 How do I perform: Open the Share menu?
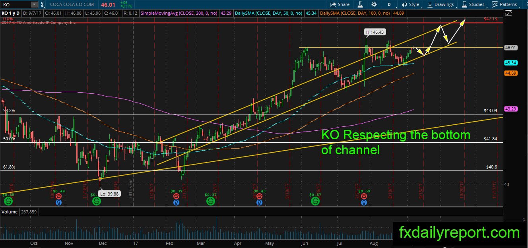340,4
